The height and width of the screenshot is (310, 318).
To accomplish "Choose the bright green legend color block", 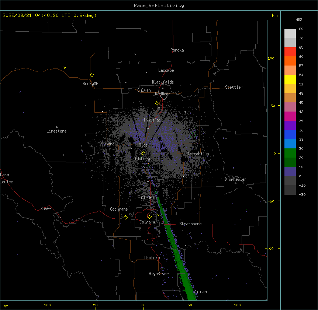I will point(290,153).
